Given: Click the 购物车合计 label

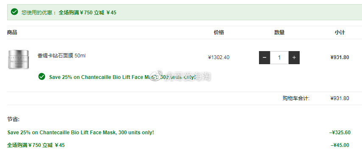Looking at the screenshot, I should [x=296, y=98].
